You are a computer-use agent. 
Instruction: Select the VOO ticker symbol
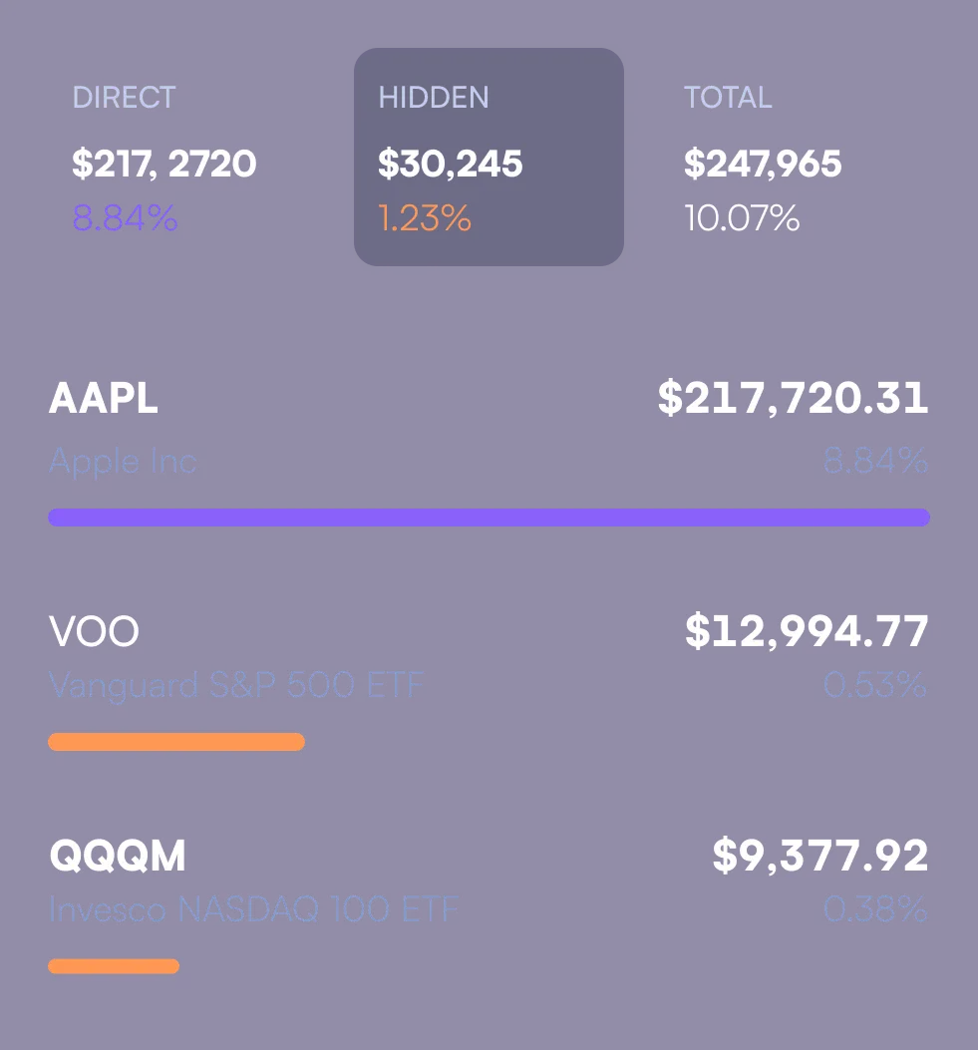pyautogui.click(x=94, y=630)
